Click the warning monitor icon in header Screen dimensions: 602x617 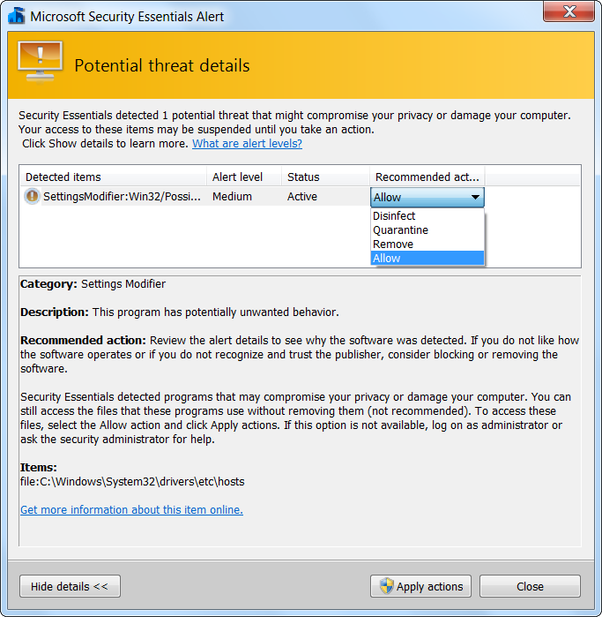pyautogui.click(x=41, y=64)
